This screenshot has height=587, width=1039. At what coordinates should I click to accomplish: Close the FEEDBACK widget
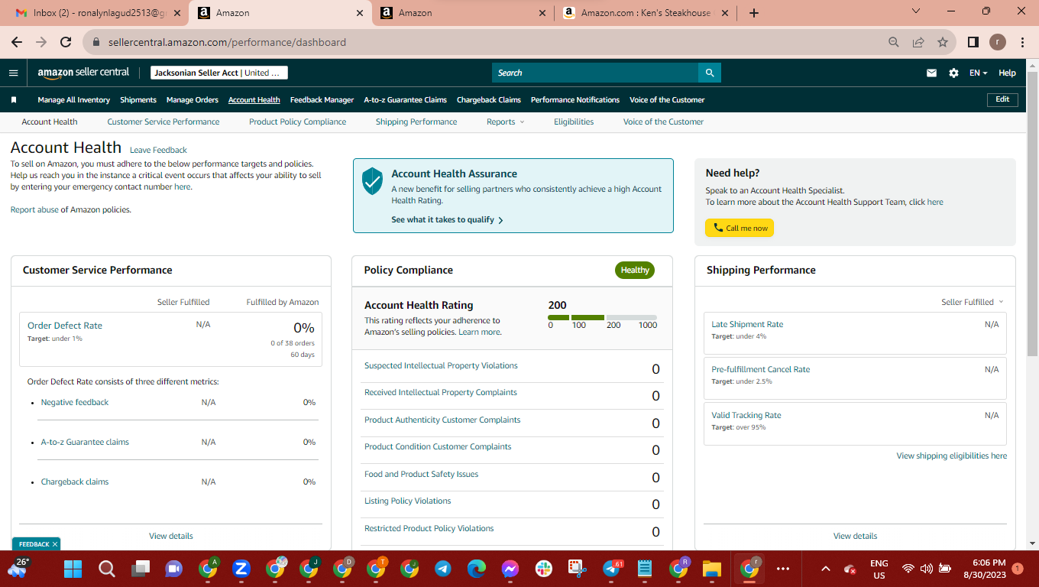(x=55, y=544)
